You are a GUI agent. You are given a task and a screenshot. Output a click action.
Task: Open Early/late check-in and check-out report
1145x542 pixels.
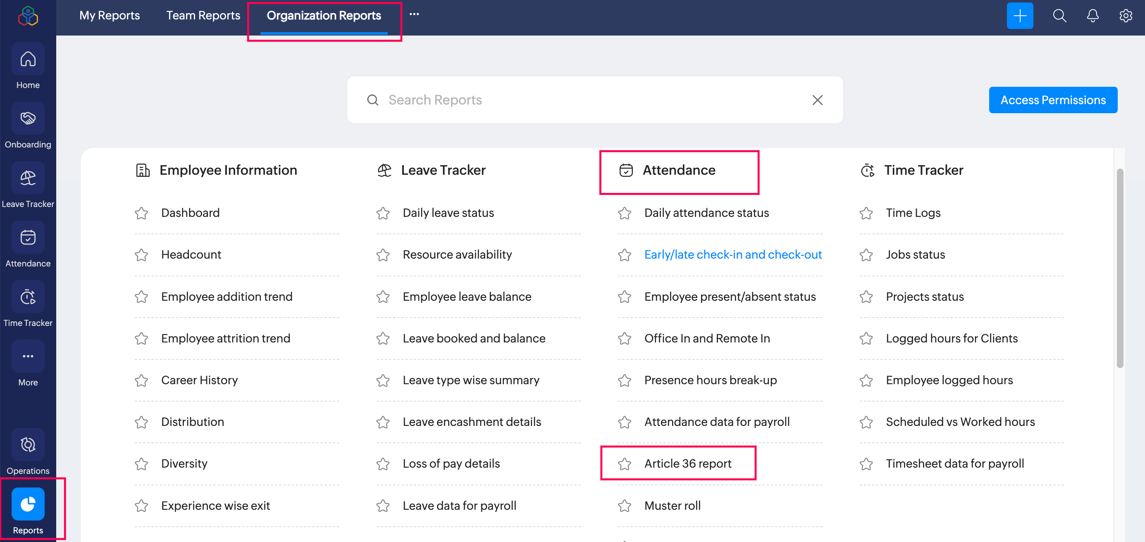click(x=732, y=254)
